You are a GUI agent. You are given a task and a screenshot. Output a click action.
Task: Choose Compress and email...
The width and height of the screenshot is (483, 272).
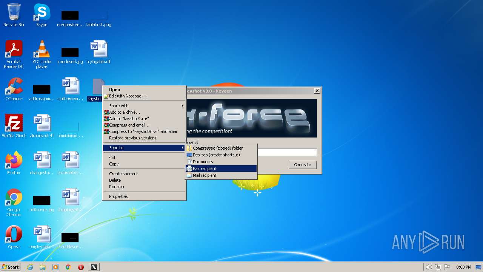(144, 125)
